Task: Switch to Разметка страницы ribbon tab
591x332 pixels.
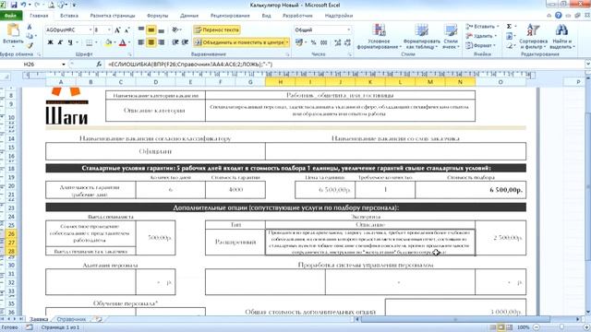Action: coord(113,16)
